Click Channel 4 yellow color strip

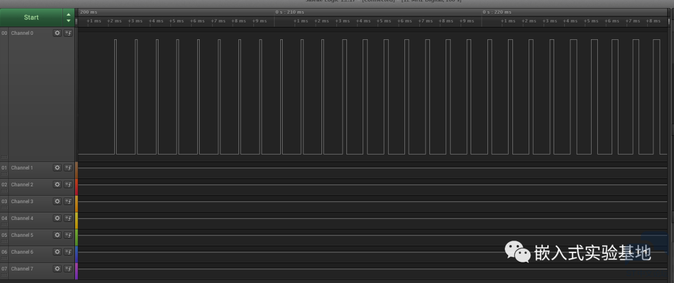tap(77, 221)
